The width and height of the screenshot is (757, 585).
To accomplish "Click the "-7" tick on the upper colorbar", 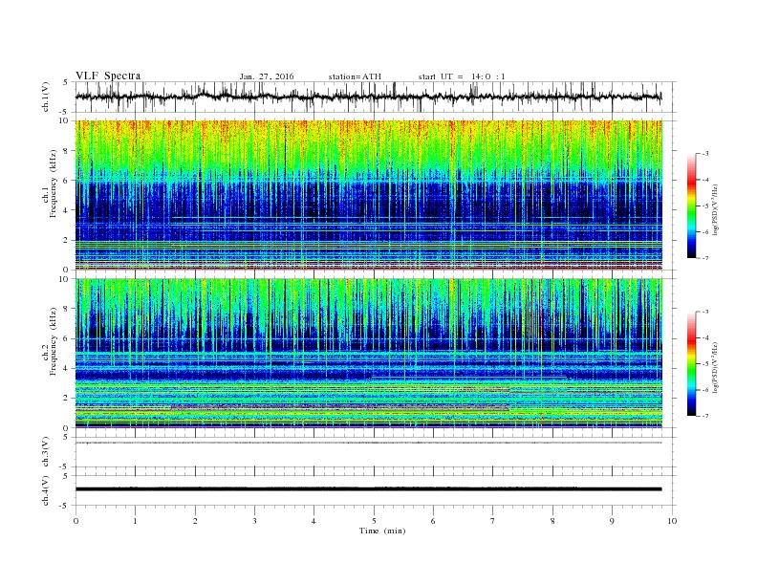I will click(704, 258).
